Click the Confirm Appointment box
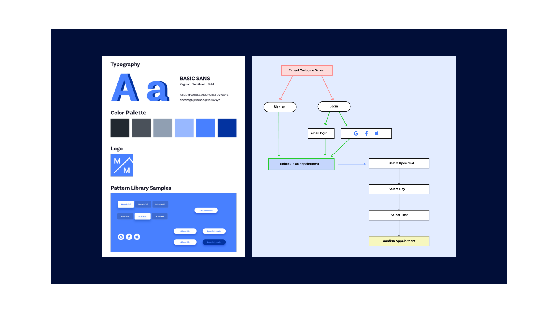 [399, 241]
